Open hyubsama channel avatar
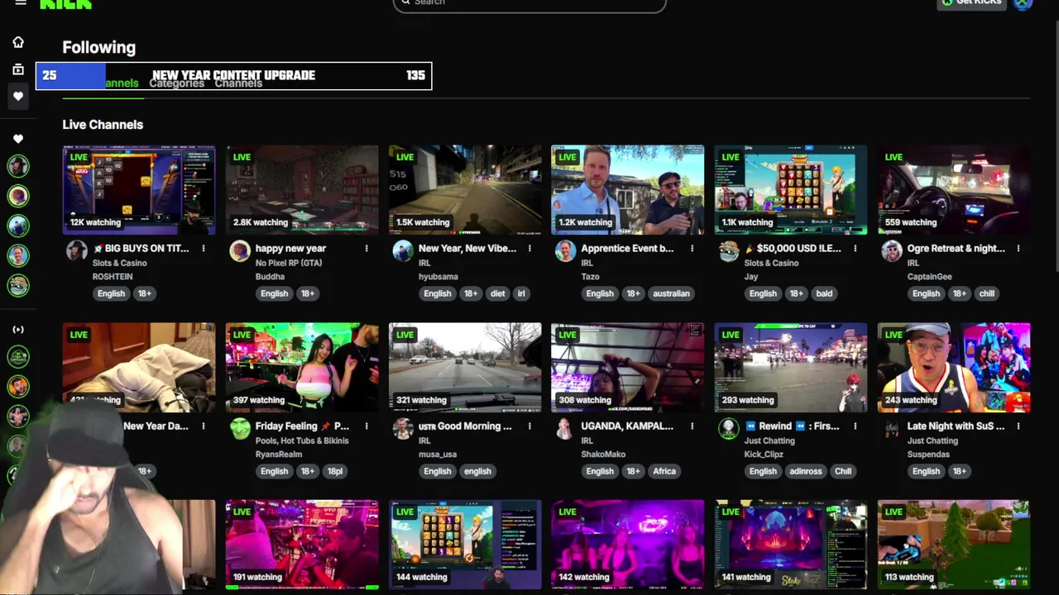The width and height of the screenshot is (1059, 595). coord(403,251)
